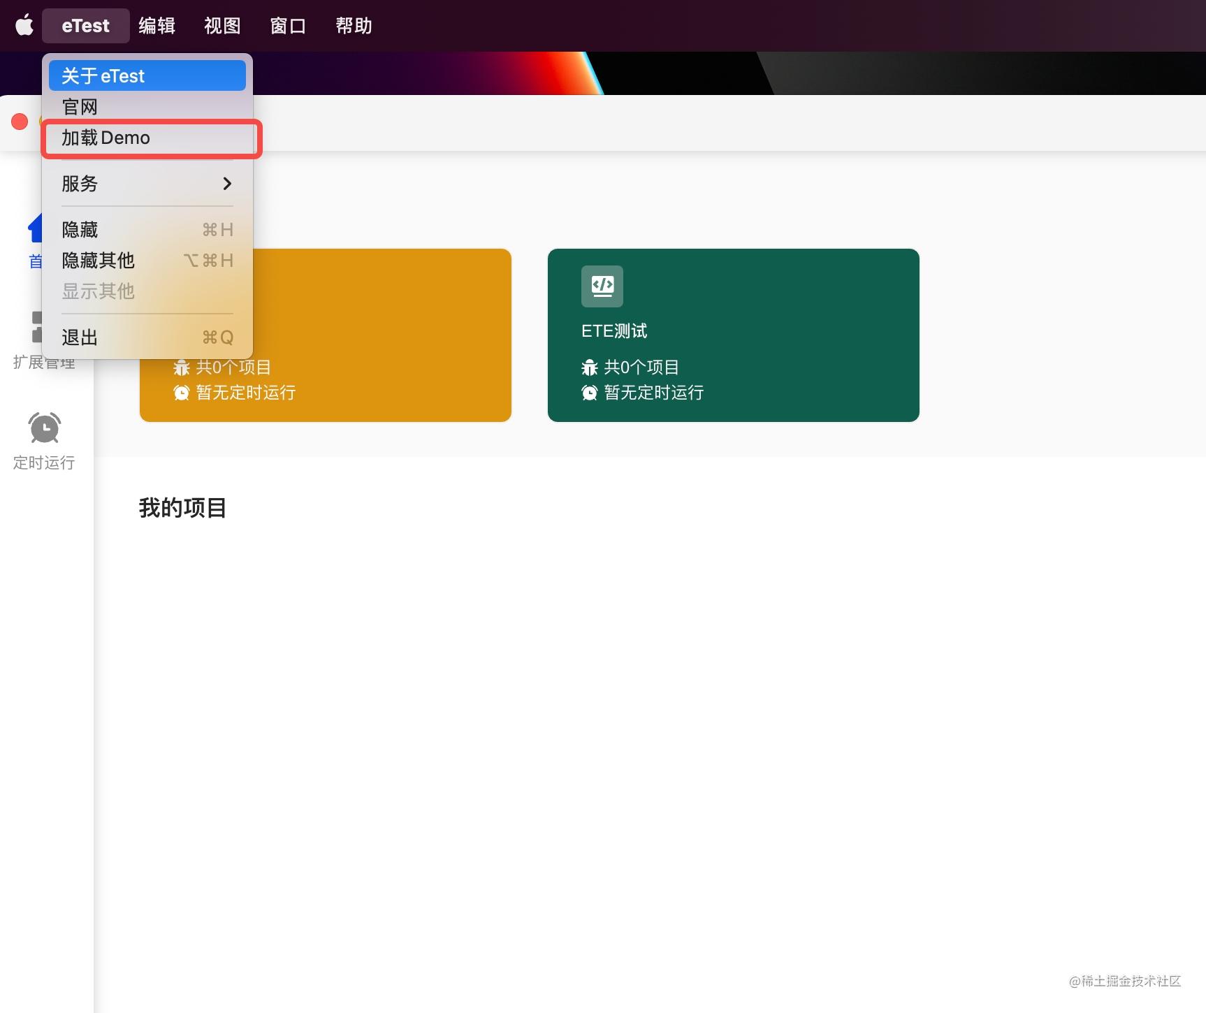Choose 隐藏 in the eTest menu
This screenshot has height=1013, width=1206.
tap(147, 230)
